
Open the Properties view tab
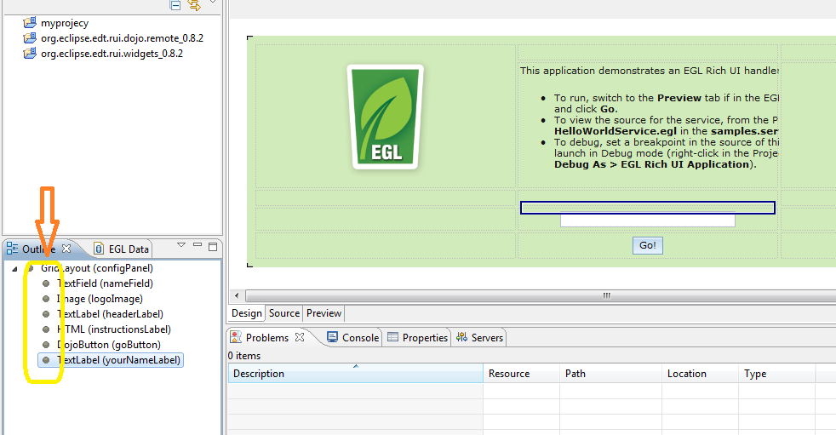pos(417,337)
